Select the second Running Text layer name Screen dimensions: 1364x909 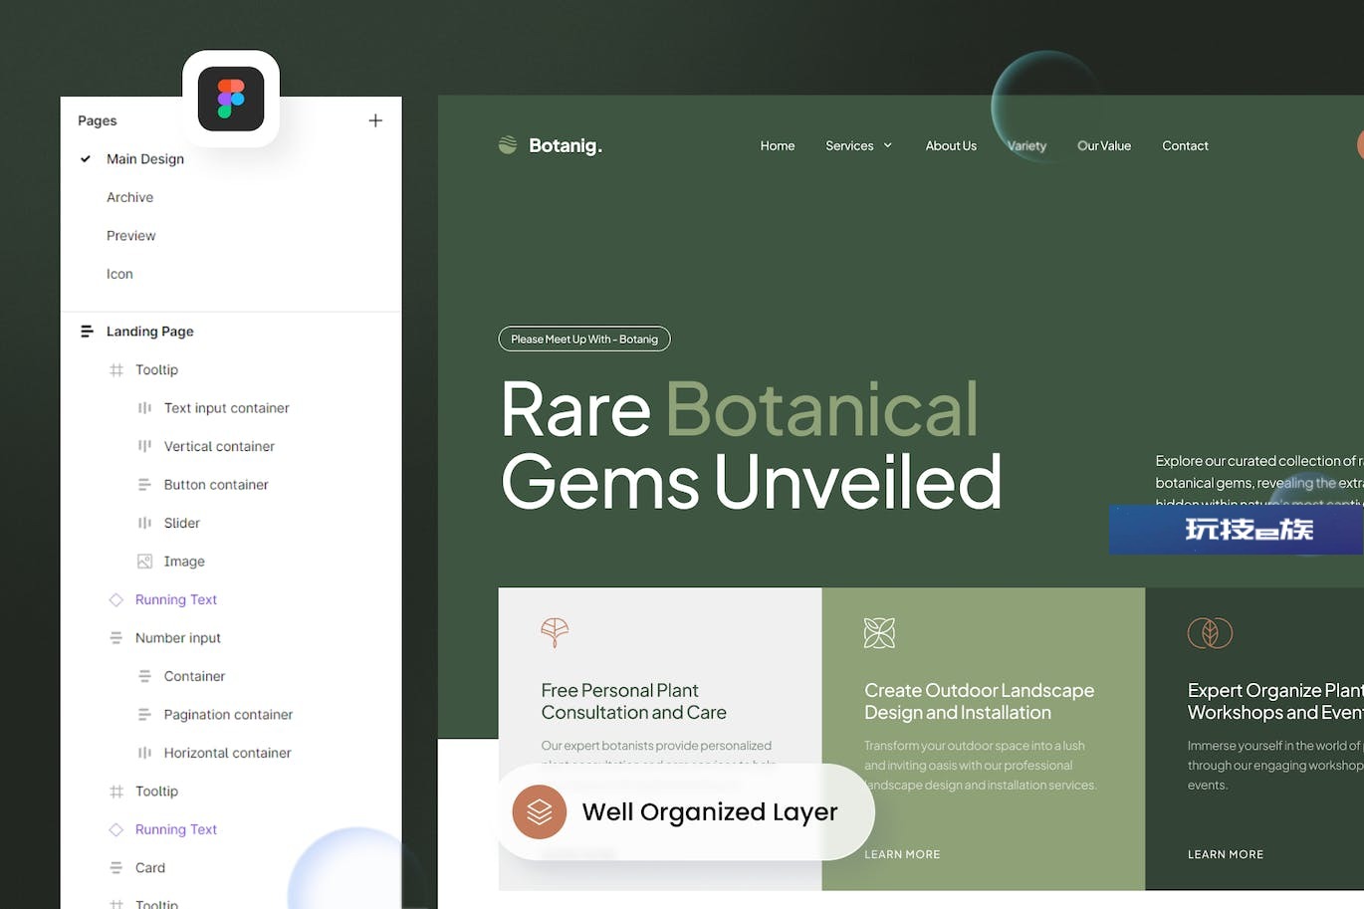176,829
